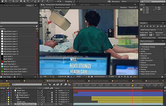Select the Clone Stamp tool
166x106 pixels.
point(35,1)
